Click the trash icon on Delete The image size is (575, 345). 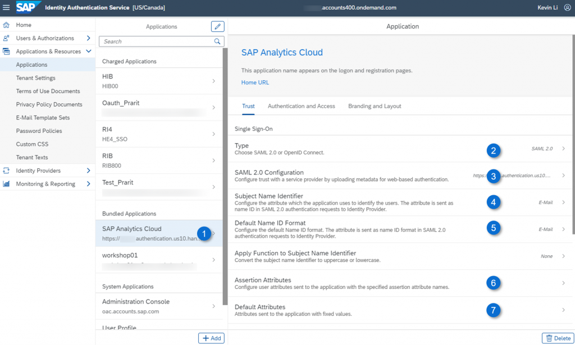tap(549, 338)
